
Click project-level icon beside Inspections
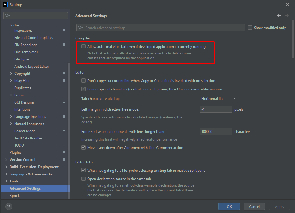click(x=64, y=31)
